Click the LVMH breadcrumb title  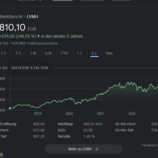33,17
